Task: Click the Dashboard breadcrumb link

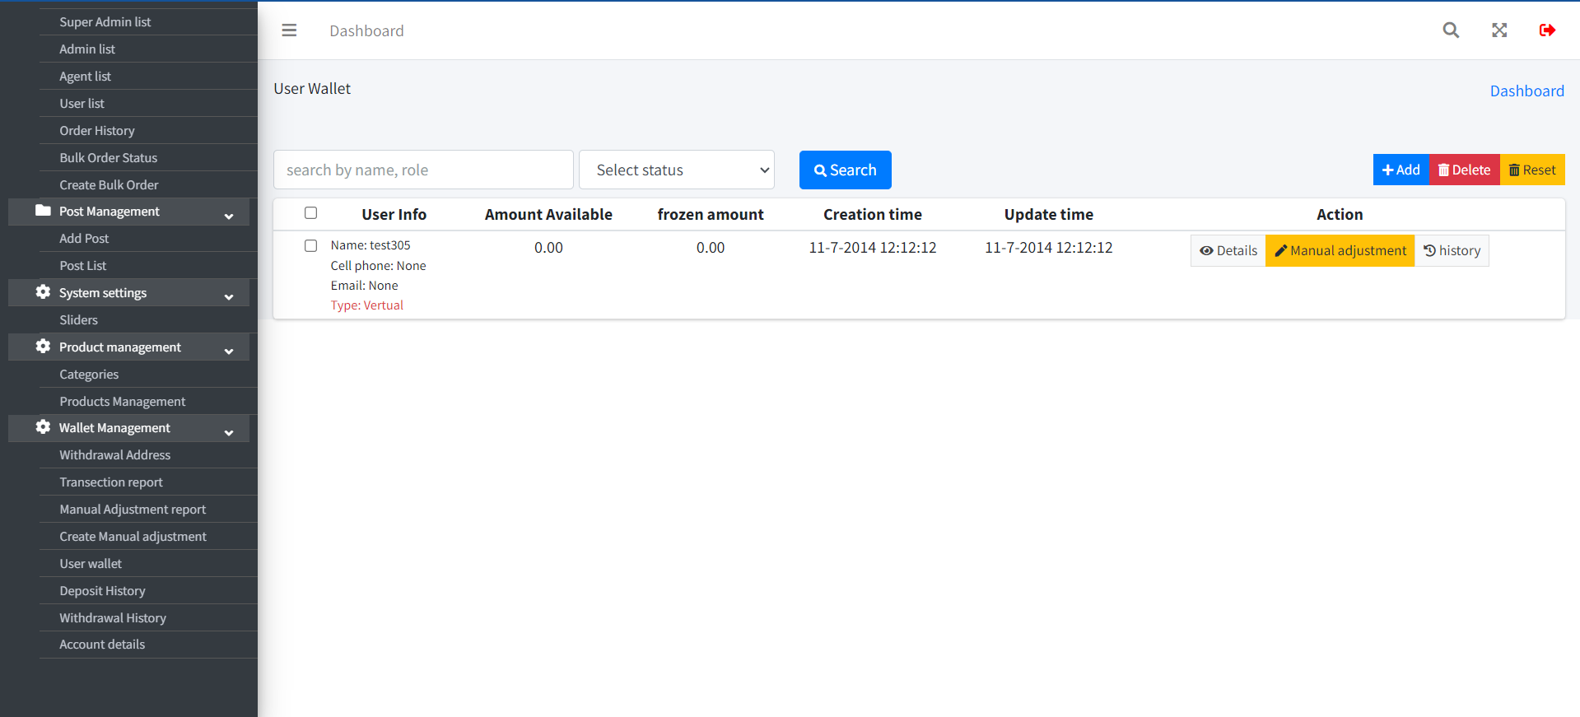Action: [1526, 91]
